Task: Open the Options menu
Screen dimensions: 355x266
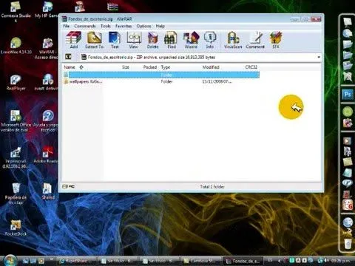Action: tap(143, 26)
